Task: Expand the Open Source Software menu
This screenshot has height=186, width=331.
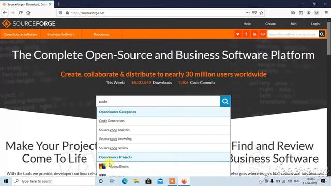Action: [x=20, y=34]
